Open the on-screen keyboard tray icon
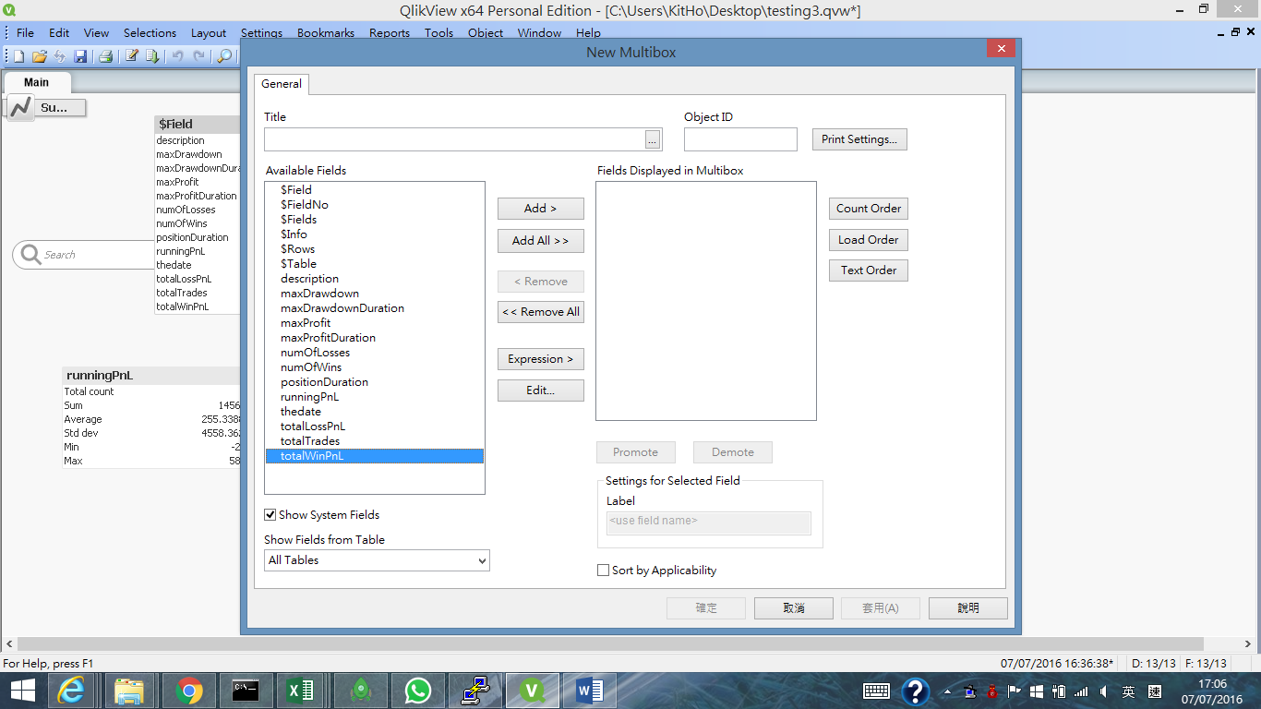This screenshot has height=709, width=1261. [876, 691]
